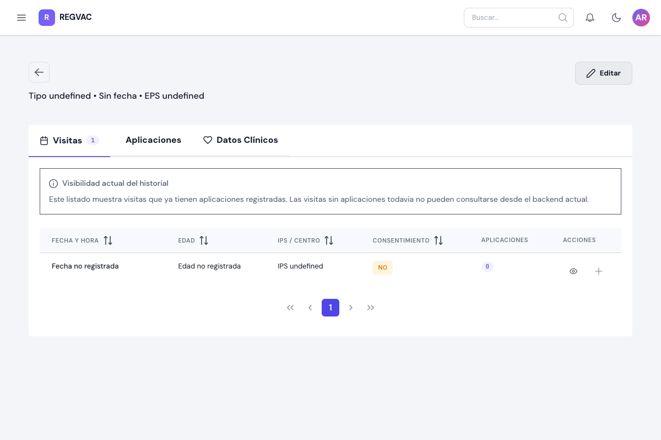Click the search magnifier icon

[x=562, y=18]
